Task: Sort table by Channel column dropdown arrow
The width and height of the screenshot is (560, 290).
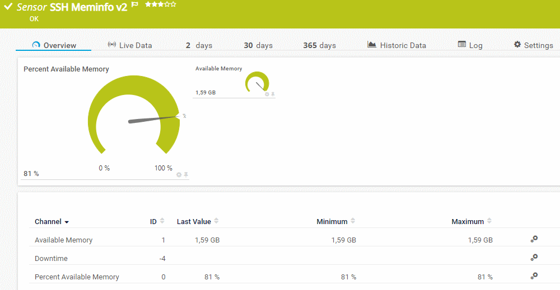Action: click(67, 222)
